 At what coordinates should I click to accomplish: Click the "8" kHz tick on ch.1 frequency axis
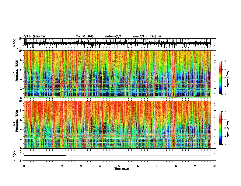click(21, 60)
